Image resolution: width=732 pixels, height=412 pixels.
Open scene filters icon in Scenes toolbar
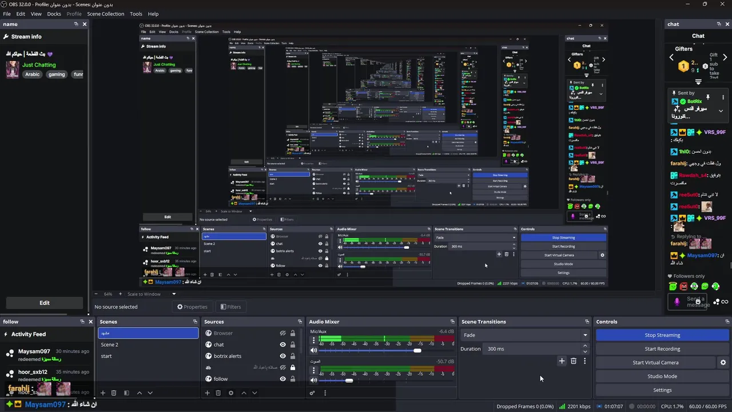(126, 393)
